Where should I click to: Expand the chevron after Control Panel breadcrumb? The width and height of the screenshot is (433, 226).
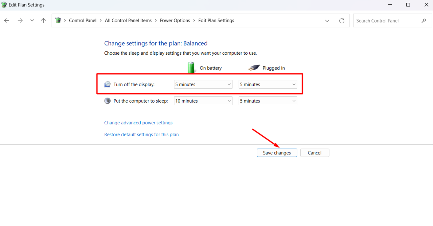coord(100,21)
